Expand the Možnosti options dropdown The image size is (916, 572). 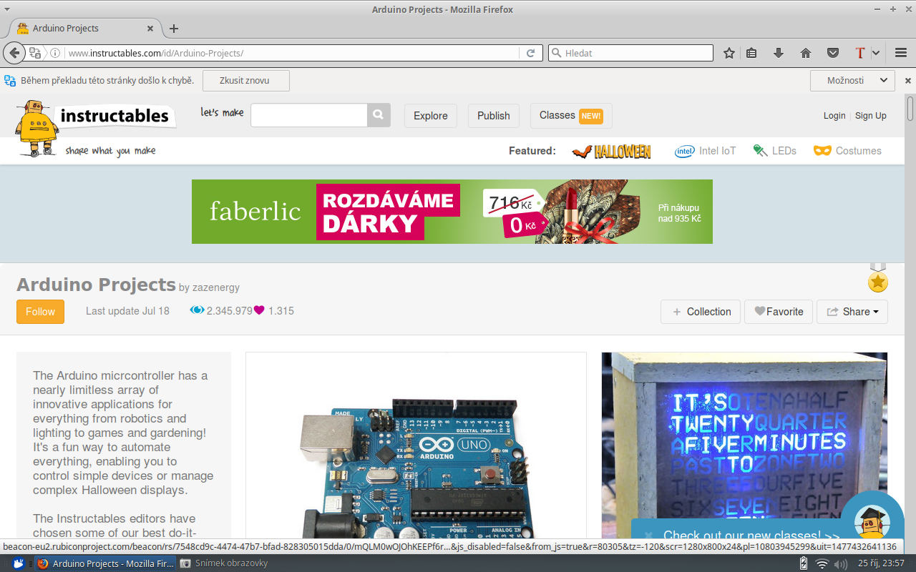point(852,81)
